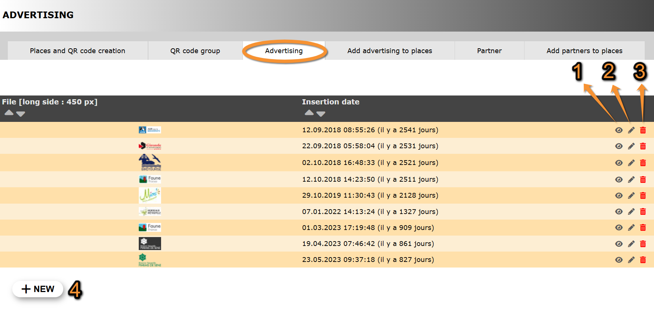The image size is (654, 311).
Task: Show the 29.10.2019 ad via eye icon
Action: [619, 195]
